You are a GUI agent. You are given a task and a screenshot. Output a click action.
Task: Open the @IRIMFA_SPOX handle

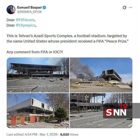(29, 12)
